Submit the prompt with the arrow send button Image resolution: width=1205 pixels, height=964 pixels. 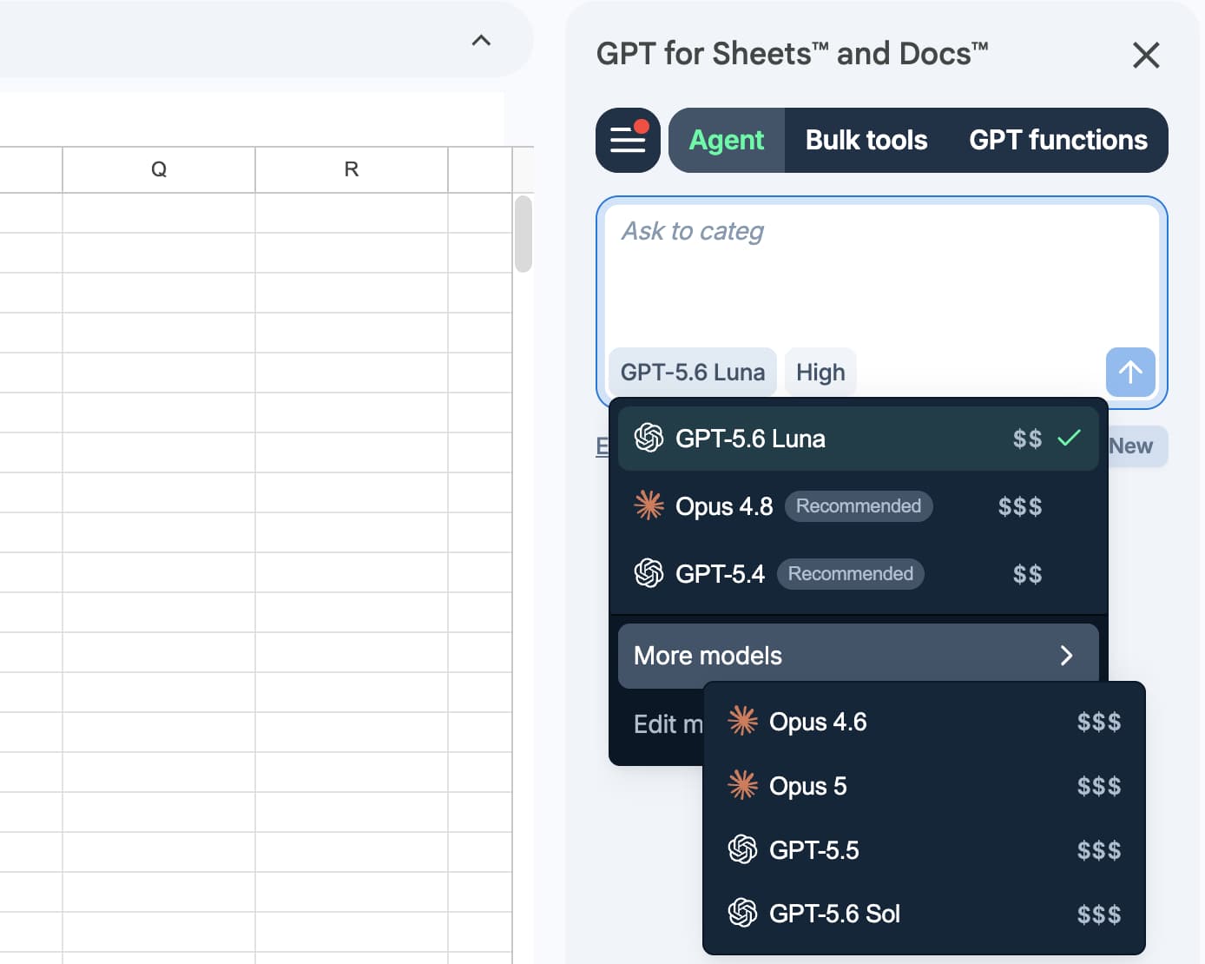click(1130, 372)
